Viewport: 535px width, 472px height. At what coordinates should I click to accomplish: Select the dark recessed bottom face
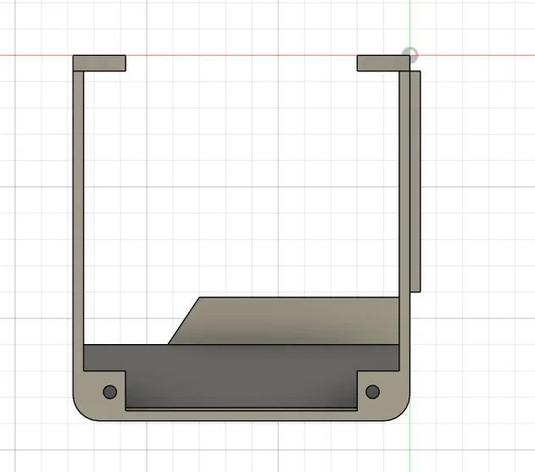pos(242,376)
